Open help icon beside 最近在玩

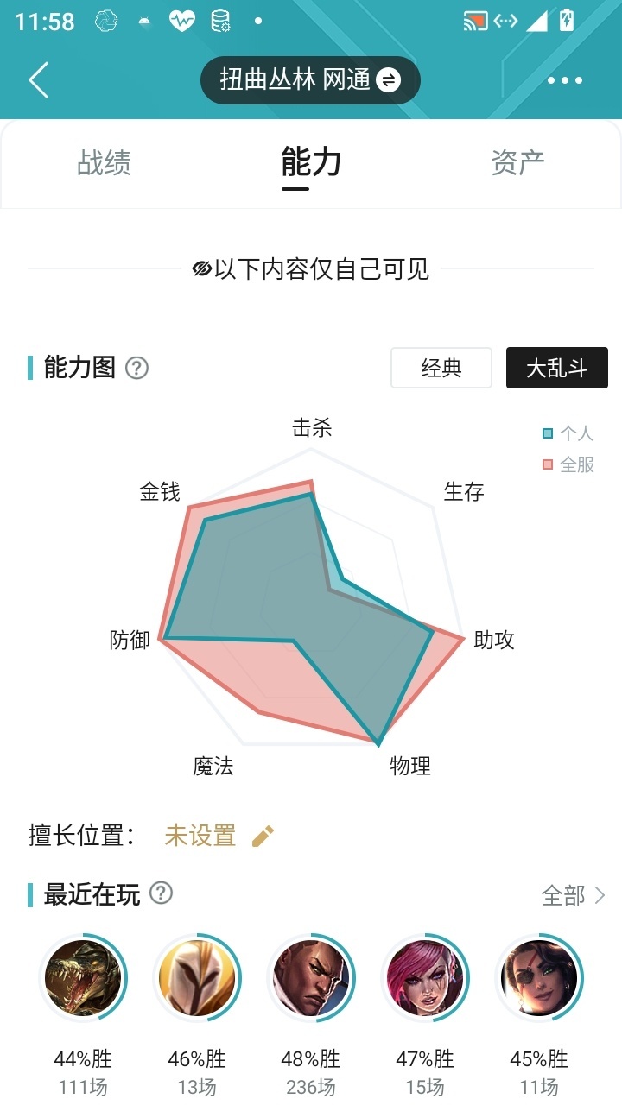tap(162, 893)
